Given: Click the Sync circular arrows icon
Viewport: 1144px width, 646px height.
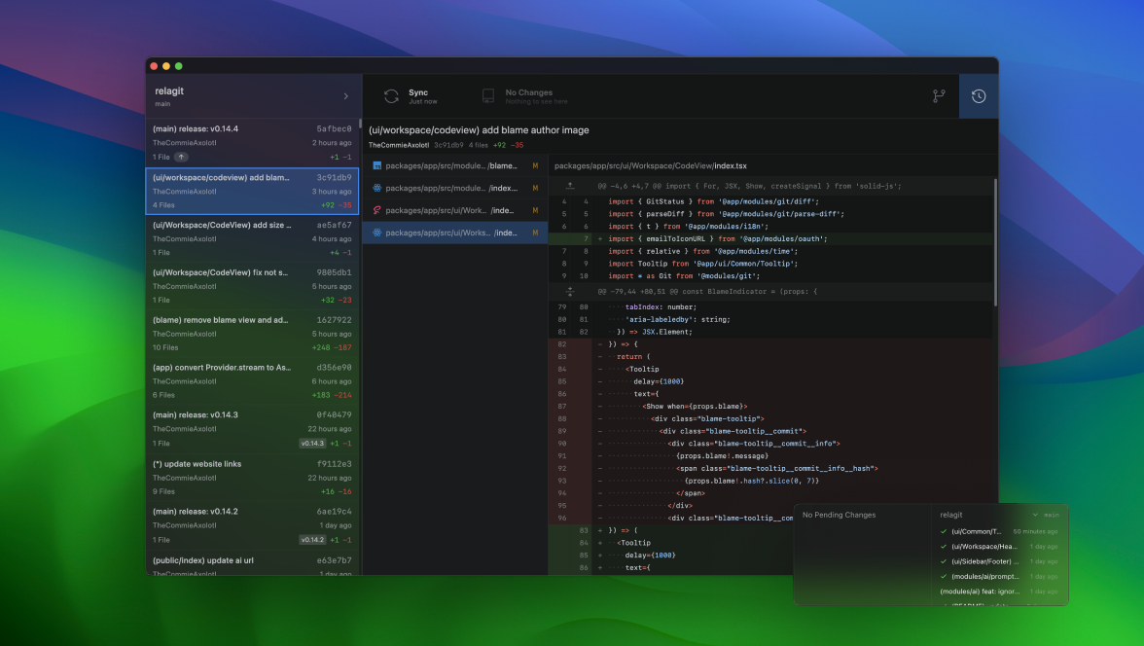Looking at the screenshot, I should click(x=391, y=96).
